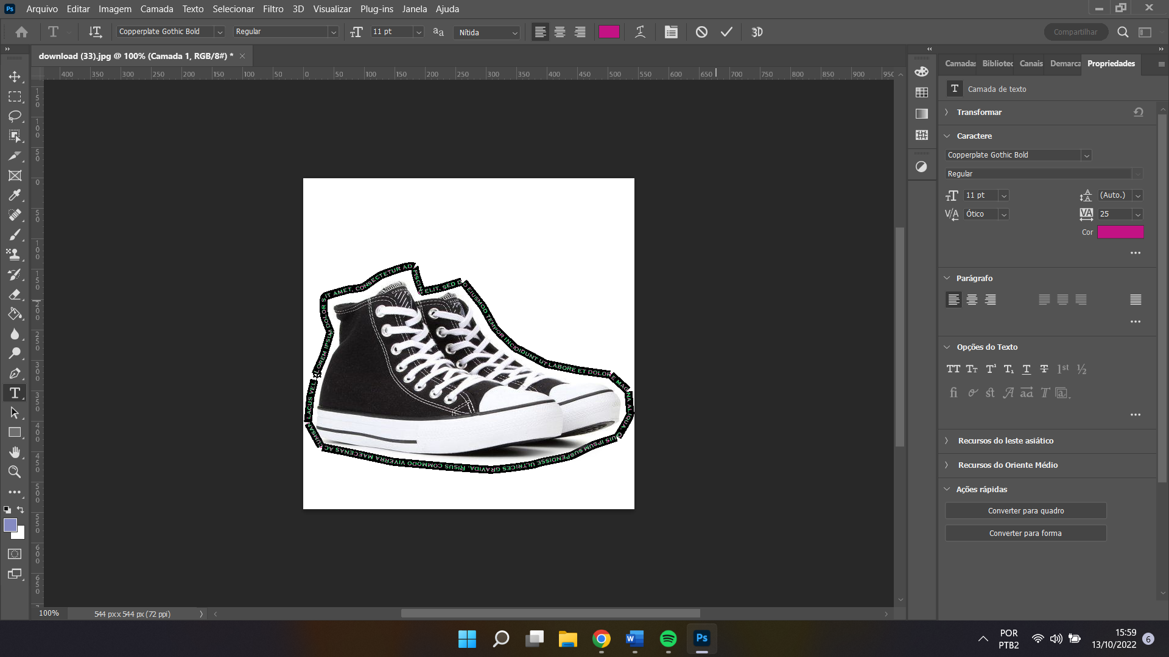The height and width of the screenshot is (657, 1169).
Task: Toggle All Caps in Opções do Texto
Action: [x=953, y=369]
